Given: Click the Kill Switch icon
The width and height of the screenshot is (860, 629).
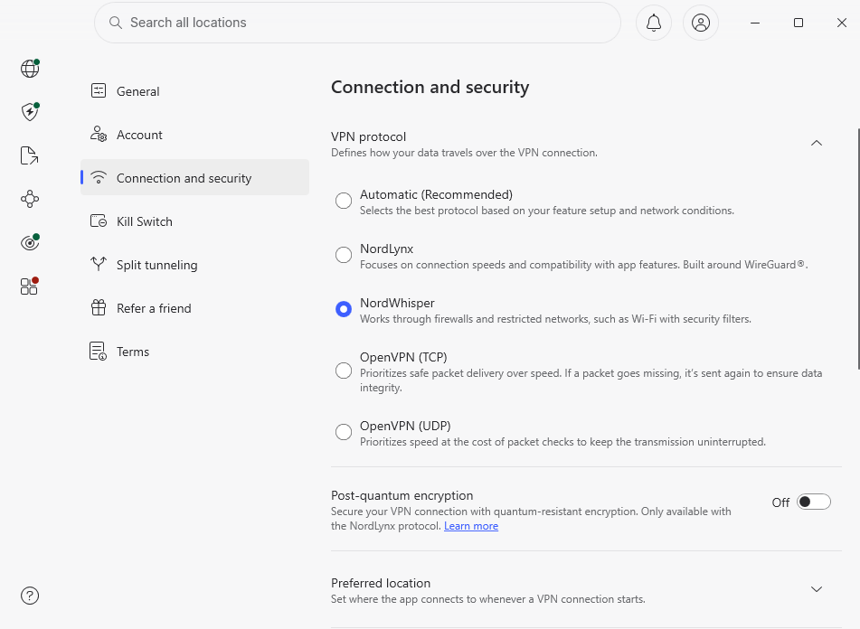Looking at the screenshot, I should click(x=99, y=221).
